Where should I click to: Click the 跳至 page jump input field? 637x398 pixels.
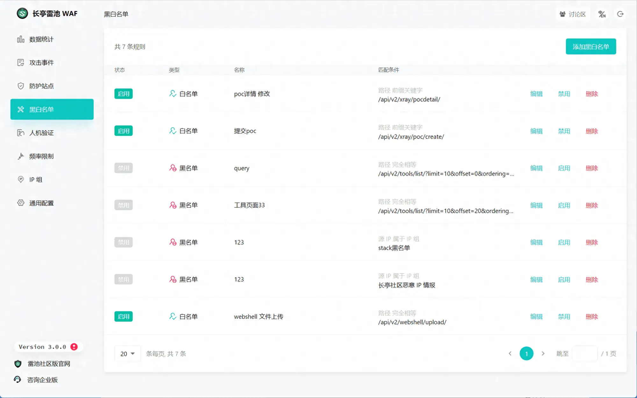[x=585, y=353]
